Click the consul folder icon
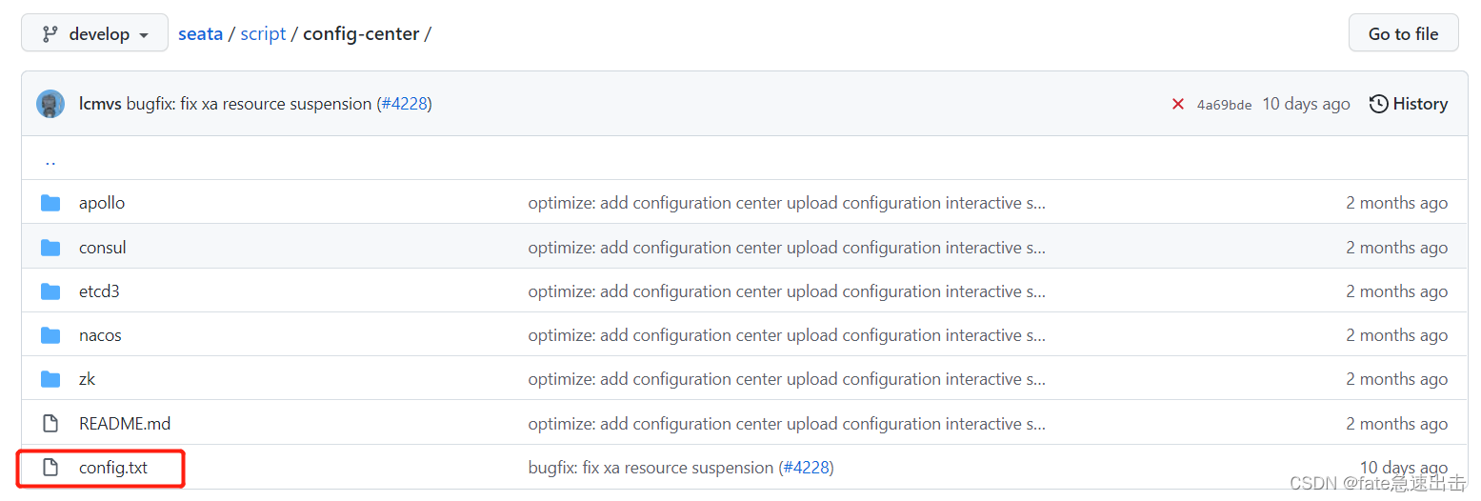The height and width of the screenshot is (501, 1481). 50,248
